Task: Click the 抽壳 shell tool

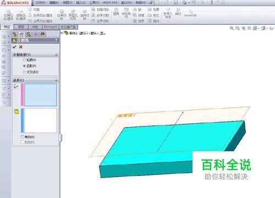Action: 139,21
